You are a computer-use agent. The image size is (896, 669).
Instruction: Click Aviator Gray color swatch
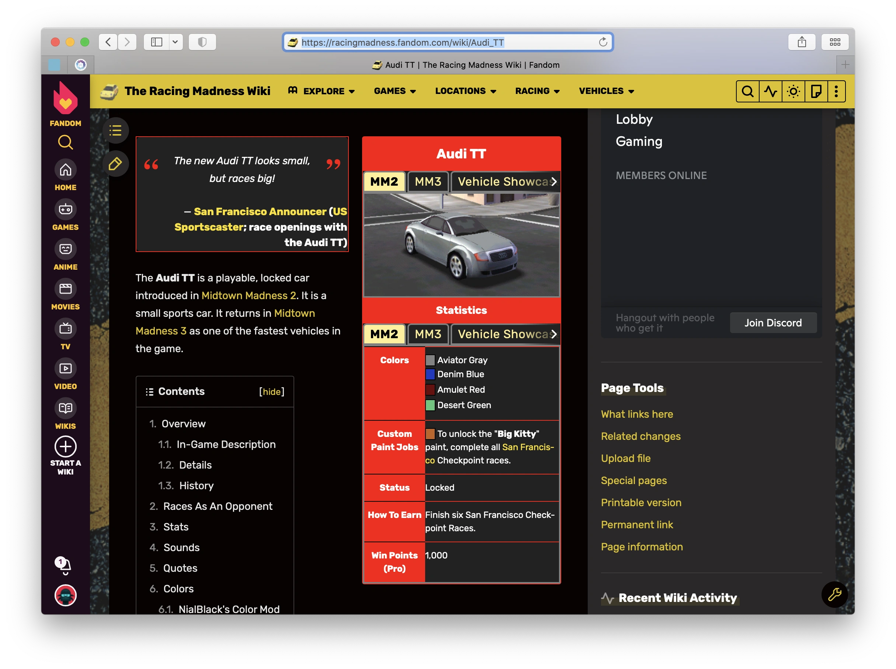[430, 360]
